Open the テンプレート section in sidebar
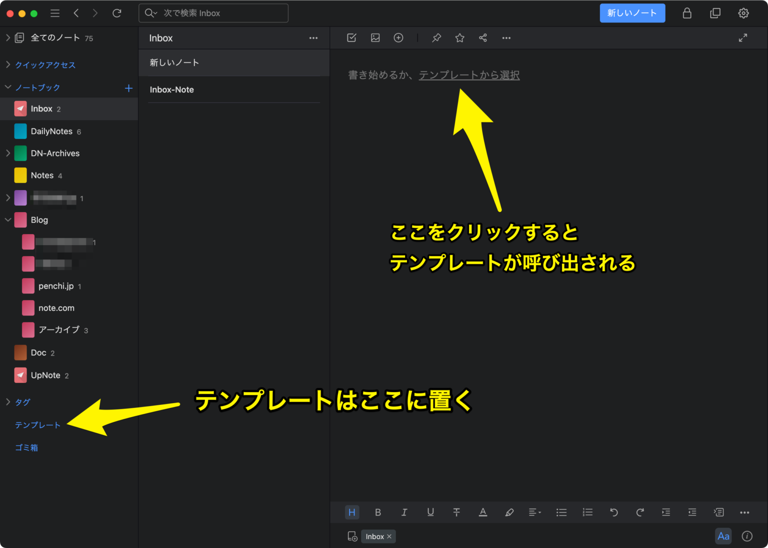The image size is (768, 548). (x=37, y=424)
